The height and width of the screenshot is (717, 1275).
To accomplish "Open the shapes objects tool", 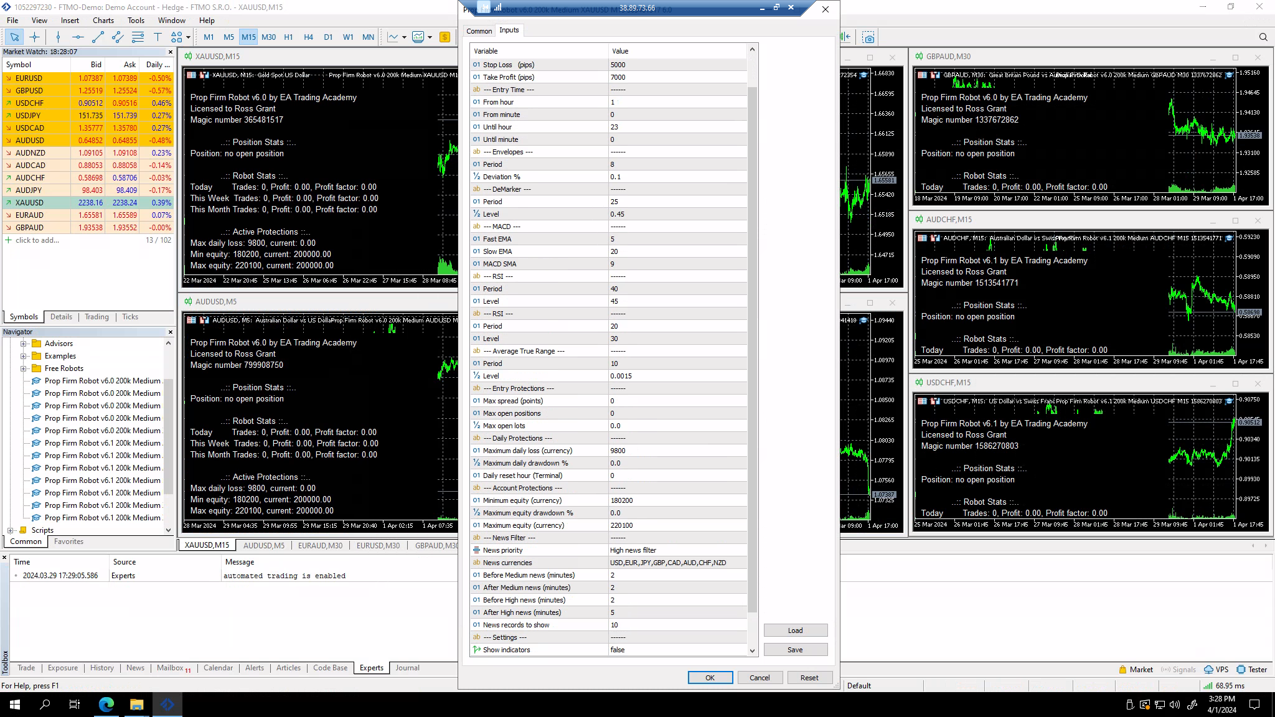I will pyautogui.click(x=177, y=37).
